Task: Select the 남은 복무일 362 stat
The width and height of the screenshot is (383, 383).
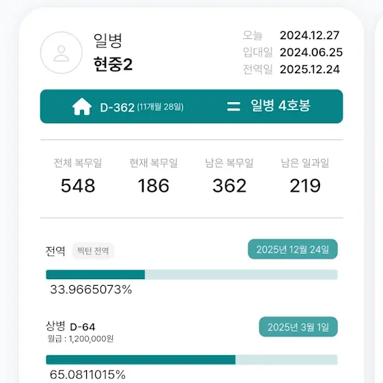Action: (229, 176)
